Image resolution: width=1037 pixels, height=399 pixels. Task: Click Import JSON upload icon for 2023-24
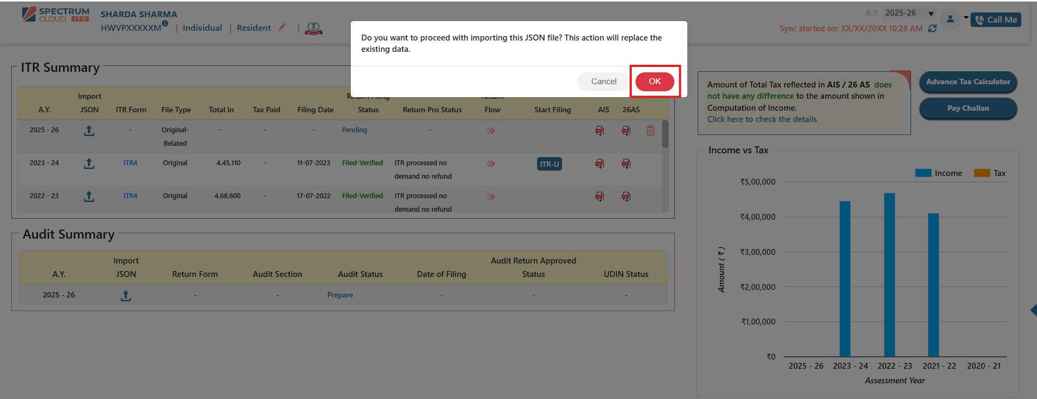pyautogui.click(x=89, y=164)
